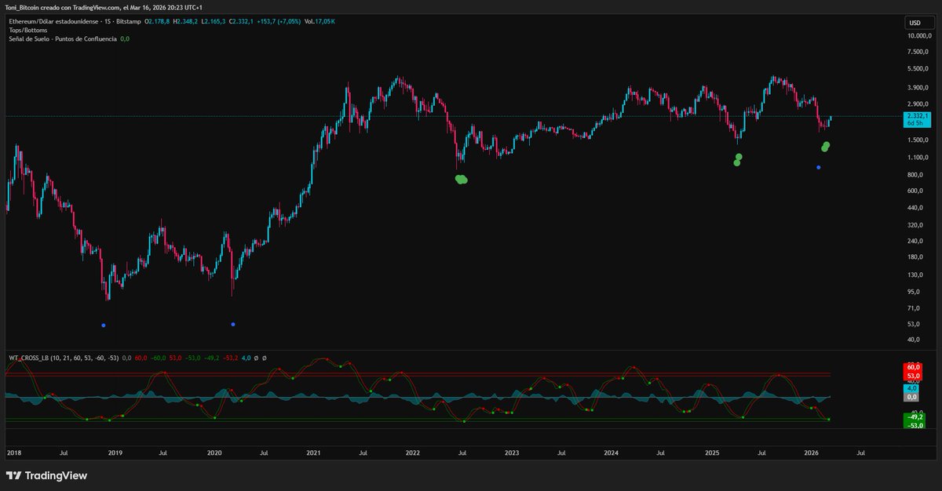Click the blue bottom dot below early 2020

click(x=233, y=324)
